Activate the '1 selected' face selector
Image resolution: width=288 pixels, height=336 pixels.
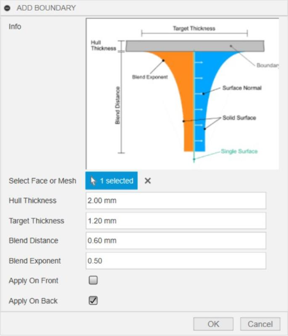111,180
